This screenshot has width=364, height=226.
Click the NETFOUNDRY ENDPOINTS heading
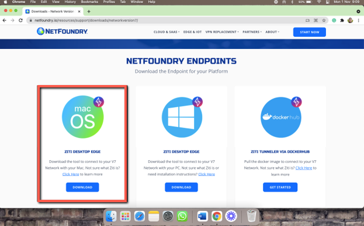click(x=181, y=61)
